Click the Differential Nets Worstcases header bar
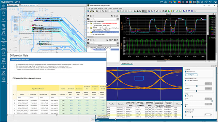 [58, 59]
